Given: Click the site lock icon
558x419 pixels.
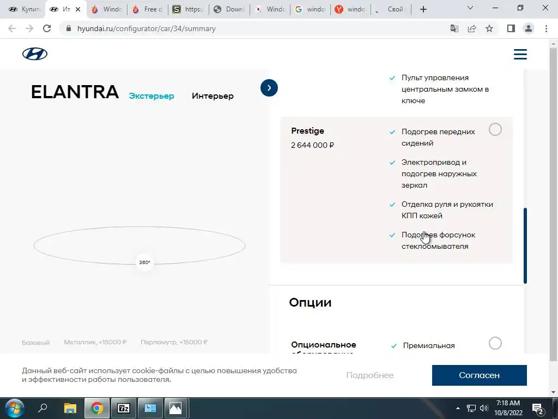Looking at the screenshot, I should [69, 28].
